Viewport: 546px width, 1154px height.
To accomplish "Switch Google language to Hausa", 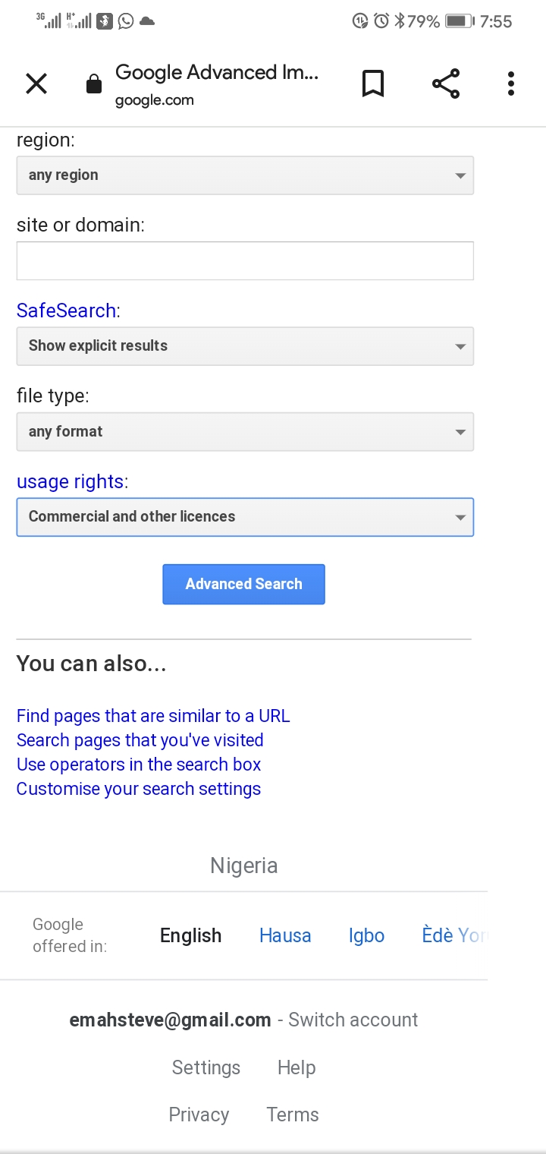I will (285, 935).
